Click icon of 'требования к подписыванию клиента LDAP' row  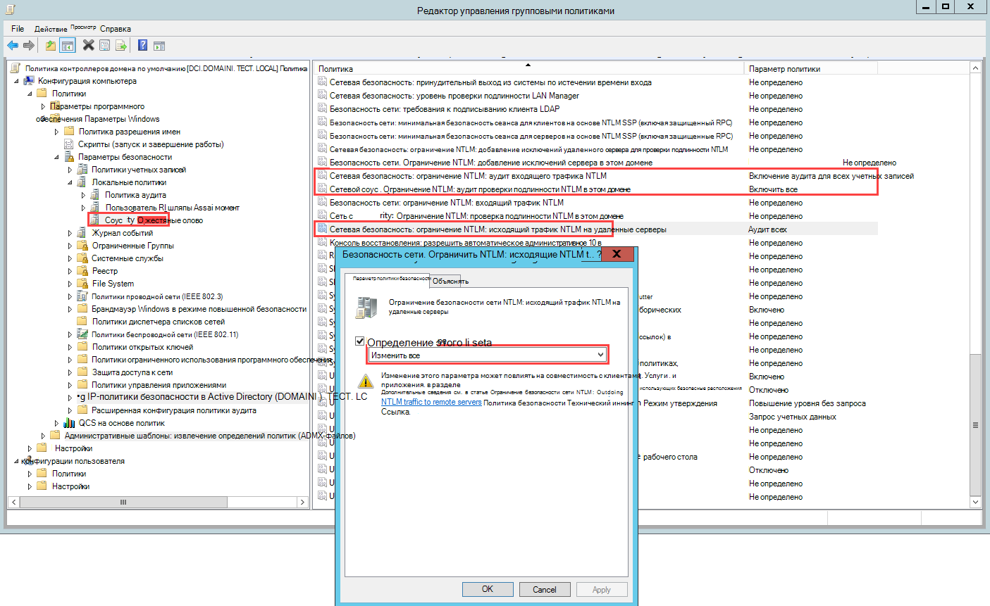click(322, 109)
